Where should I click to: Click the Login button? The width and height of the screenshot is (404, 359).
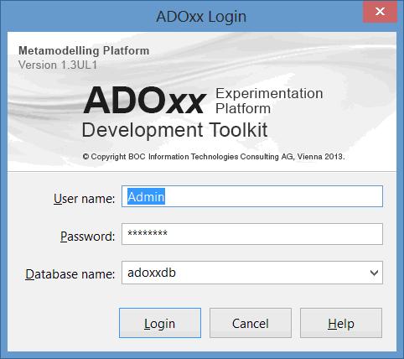[160, 323]
